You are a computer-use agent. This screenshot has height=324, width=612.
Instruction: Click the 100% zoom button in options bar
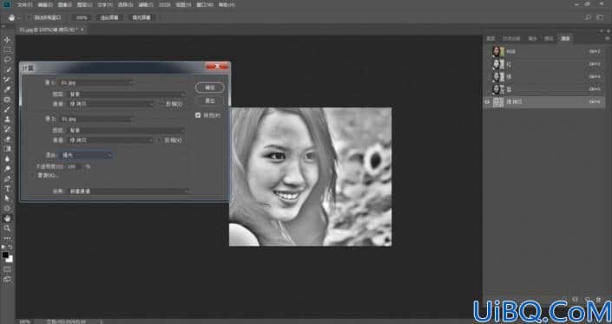tap(82, 17)
